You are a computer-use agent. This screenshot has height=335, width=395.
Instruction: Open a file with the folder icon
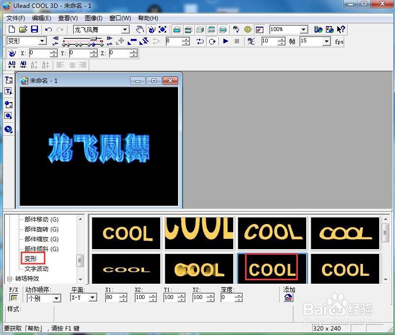pyautogui.click(x=23, y=30)
